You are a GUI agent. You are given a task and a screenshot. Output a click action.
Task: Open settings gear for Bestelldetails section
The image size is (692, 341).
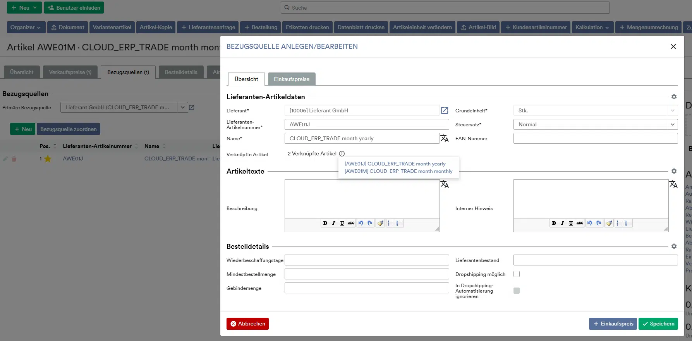674,246
